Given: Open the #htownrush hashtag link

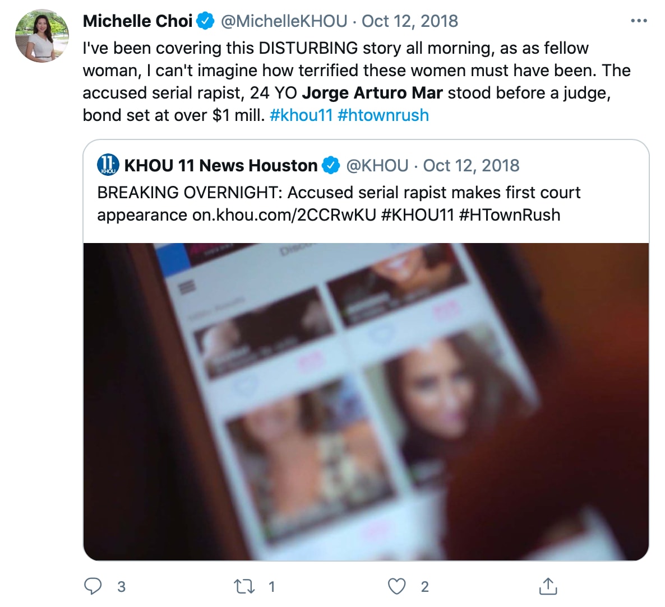Looking at the screenshot, I should tap(383, 115).
